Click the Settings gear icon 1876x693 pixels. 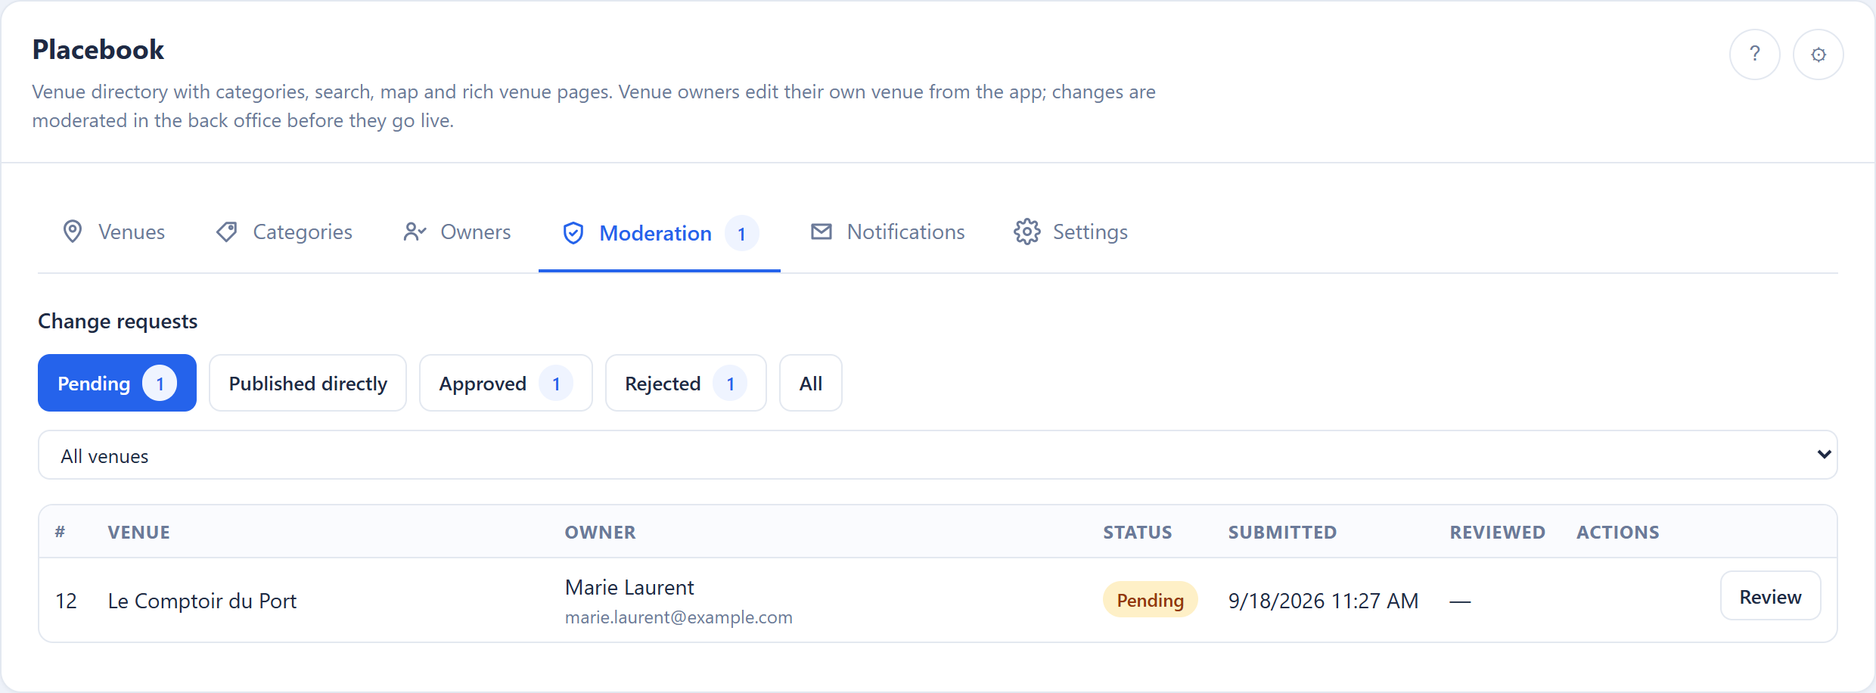click(1027, 232)
